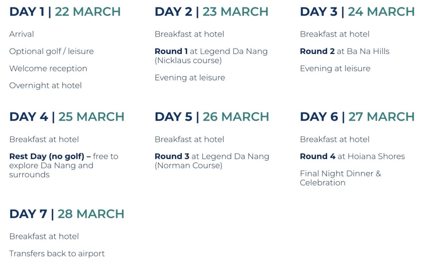Click the DAY 3 | 24 MARCH heading

coord(357,12)
